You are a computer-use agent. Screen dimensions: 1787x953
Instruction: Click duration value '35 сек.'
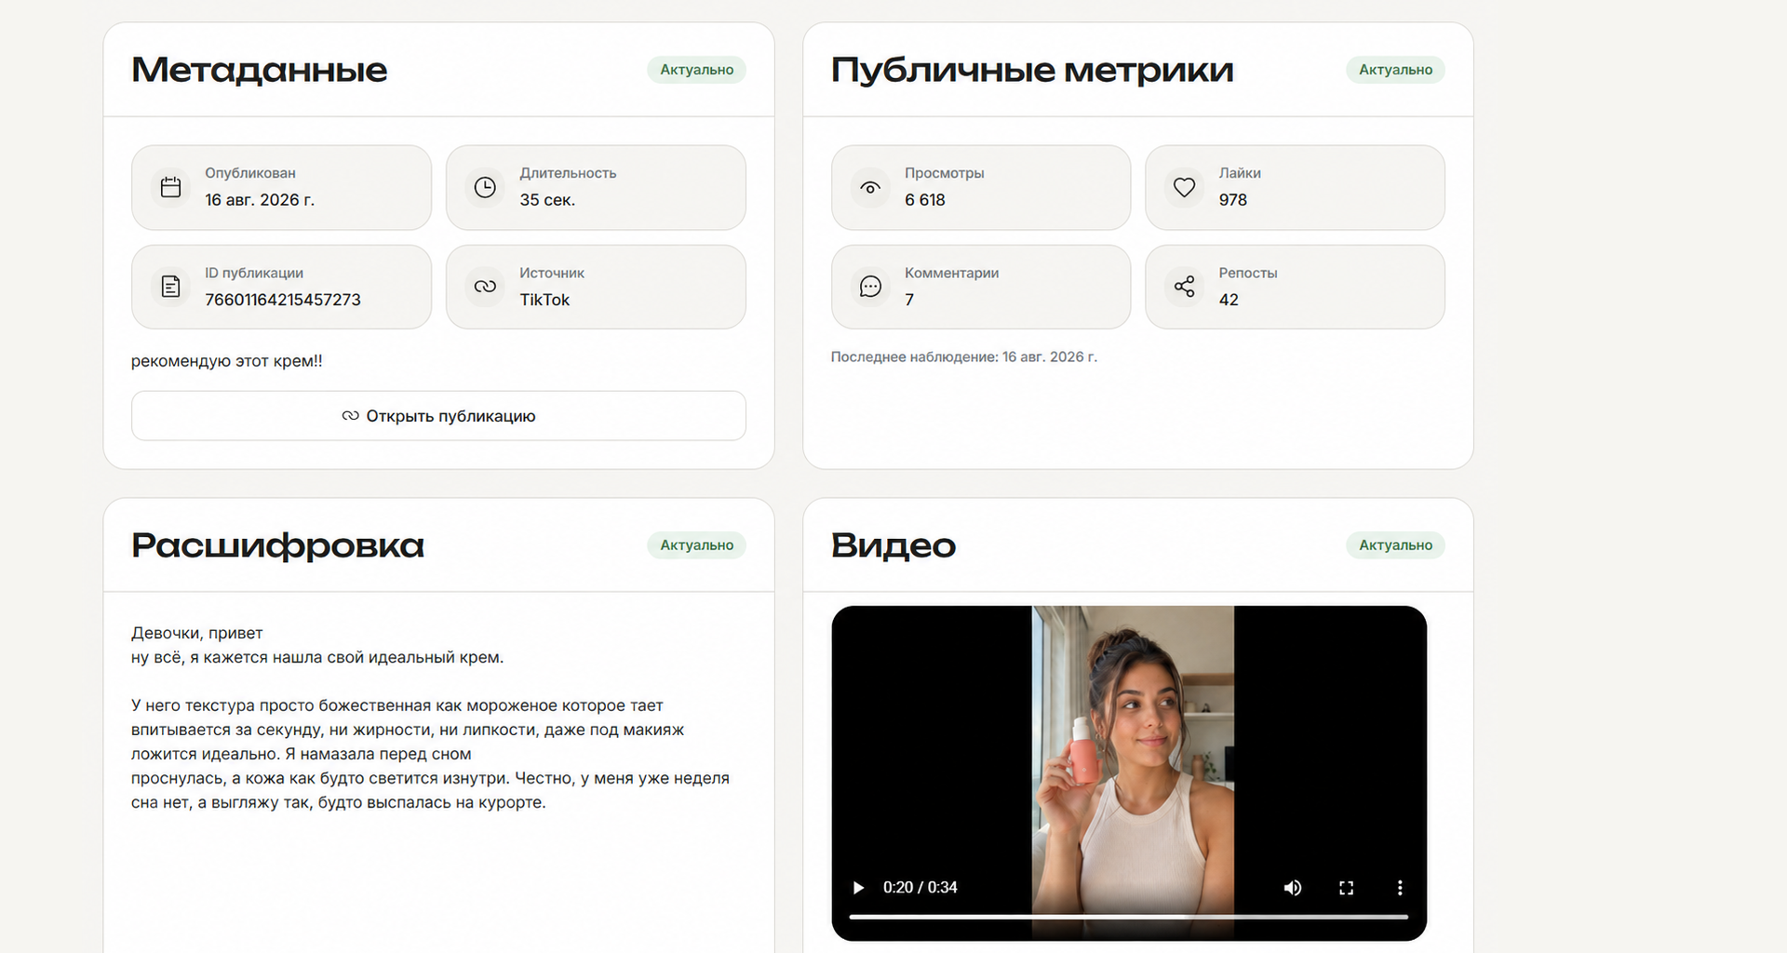[547, 200]
